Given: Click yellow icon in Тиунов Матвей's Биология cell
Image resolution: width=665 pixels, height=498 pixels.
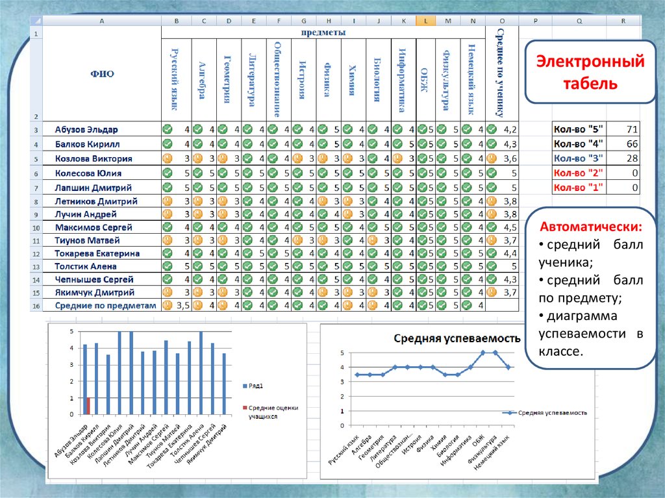Looking at the screenshot, I should point(373,240).
